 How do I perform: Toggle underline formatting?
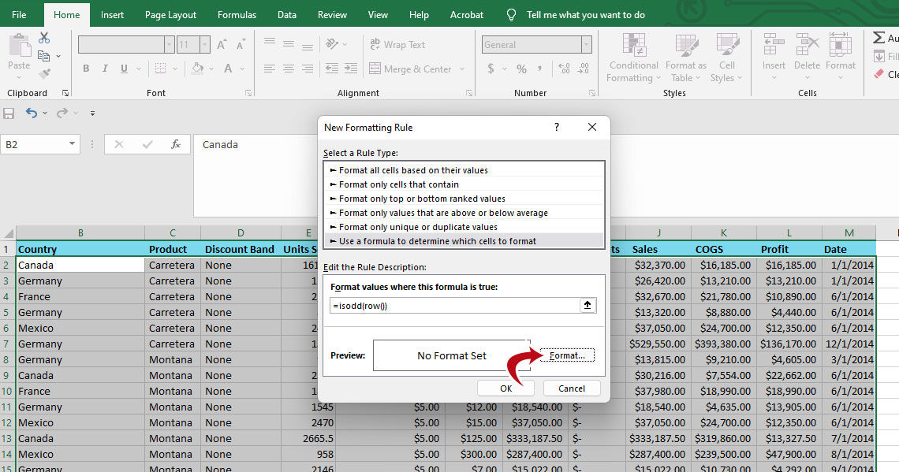pos(125,69)
